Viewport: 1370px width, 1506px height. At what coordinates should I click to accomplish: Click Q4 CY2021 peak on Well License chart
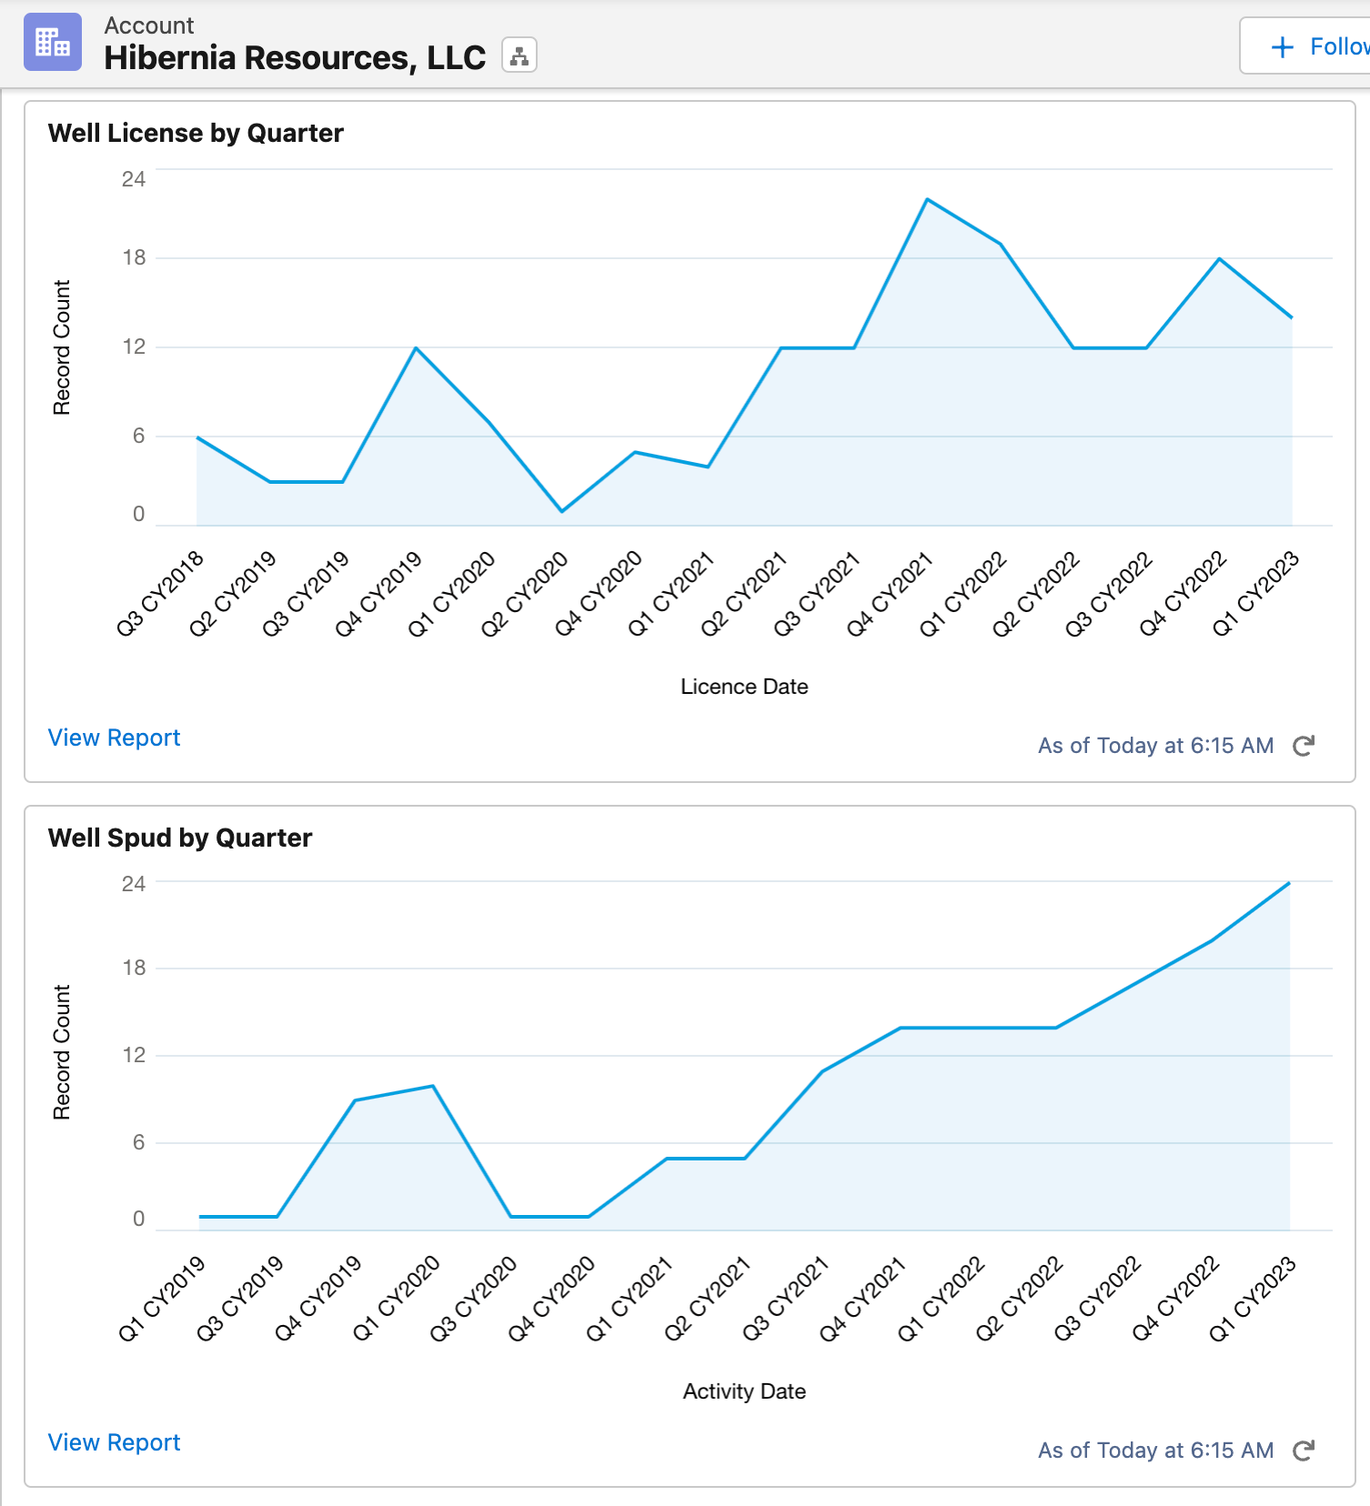(927, 199)
